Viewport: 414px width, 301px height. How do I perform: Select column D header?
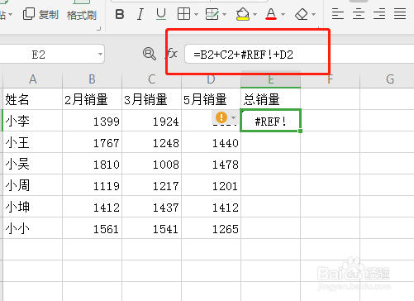(211, 79)
